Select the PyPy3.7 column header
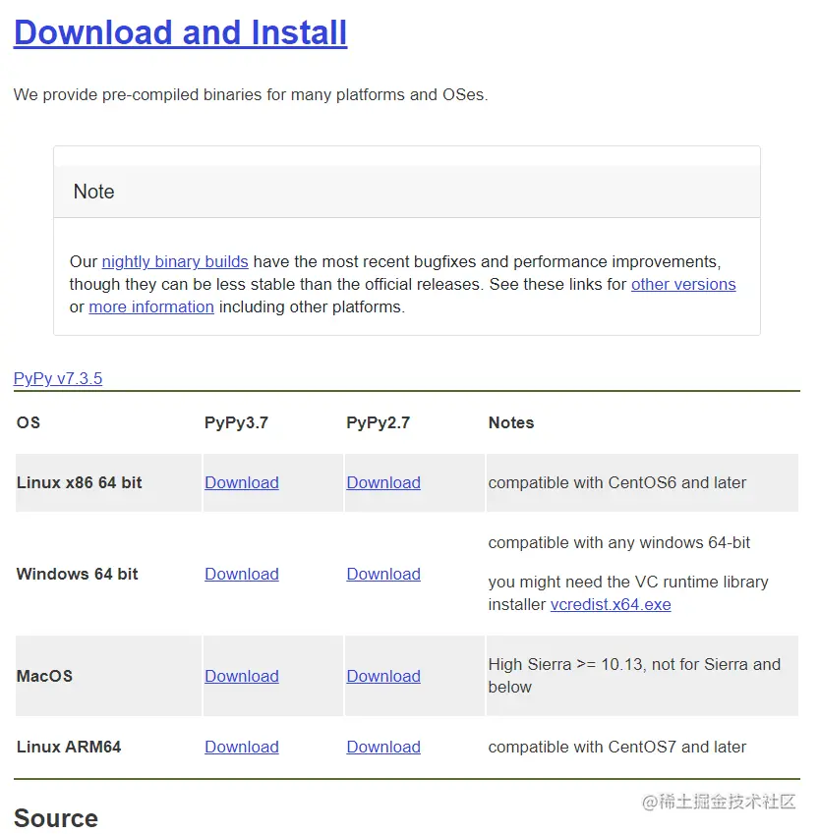 coord(236,422)
